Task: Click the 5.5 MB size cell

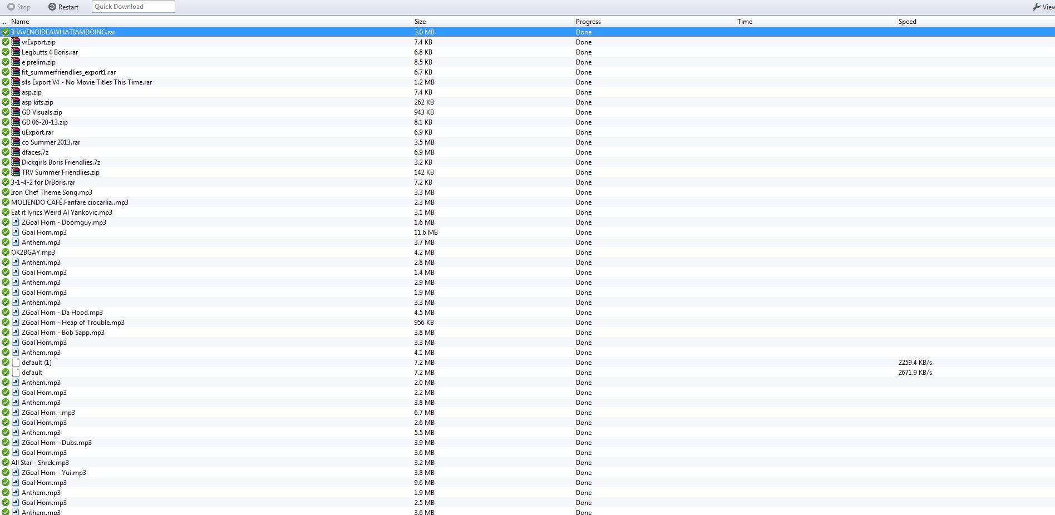Action: tap(424, 433)
